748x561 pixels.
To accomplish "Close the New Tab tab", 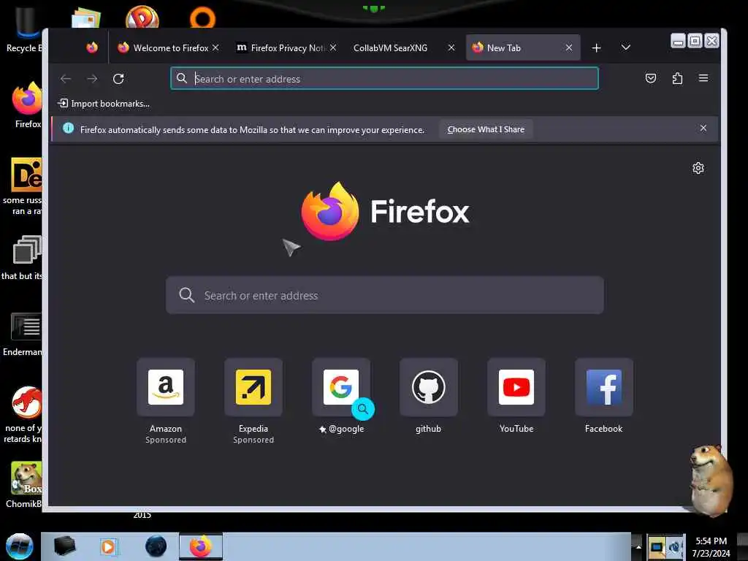I will [x=568, y=47].
